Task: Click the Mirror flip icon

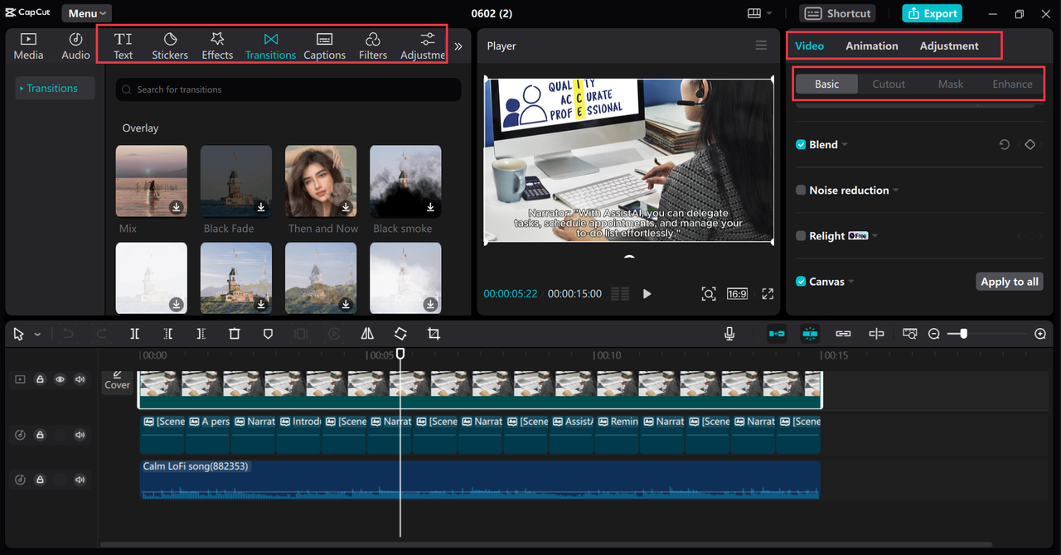Action: coord(367,334)
